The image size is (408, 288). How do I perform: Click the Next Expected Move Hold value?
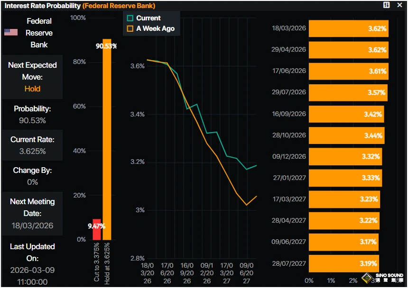coord(32,89)
